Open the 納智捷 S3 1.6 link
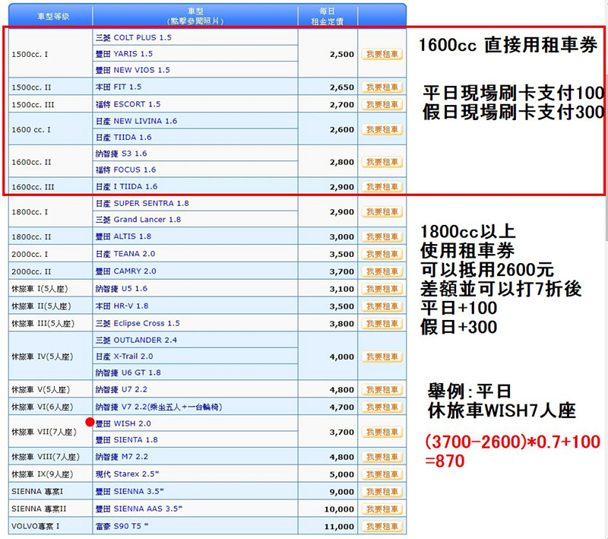Image resolution: width=608 pixels, height=539 pixels. [121, 154]
